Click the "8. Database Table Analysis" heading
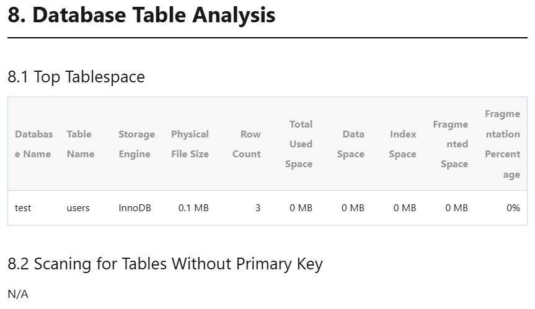 click(141, 15)
